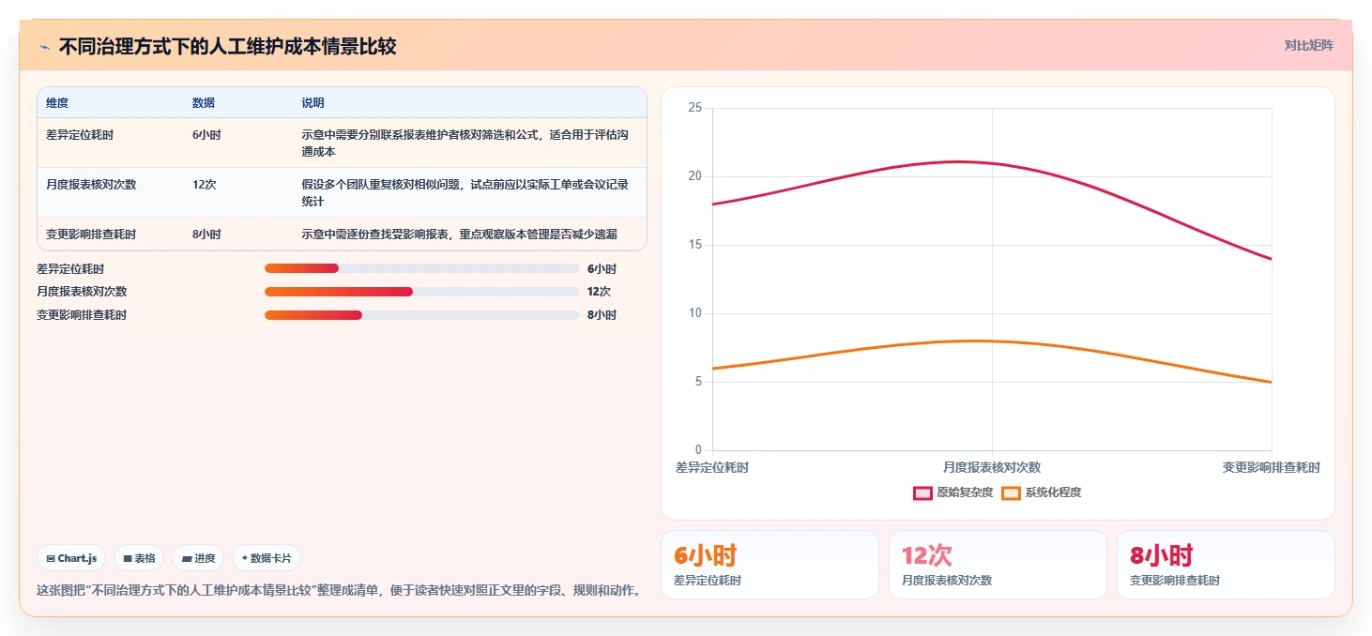Click the y-axis value 25
Image resolution: width=1372 pixels, height=636 pixels.
[x=695, y=108]
